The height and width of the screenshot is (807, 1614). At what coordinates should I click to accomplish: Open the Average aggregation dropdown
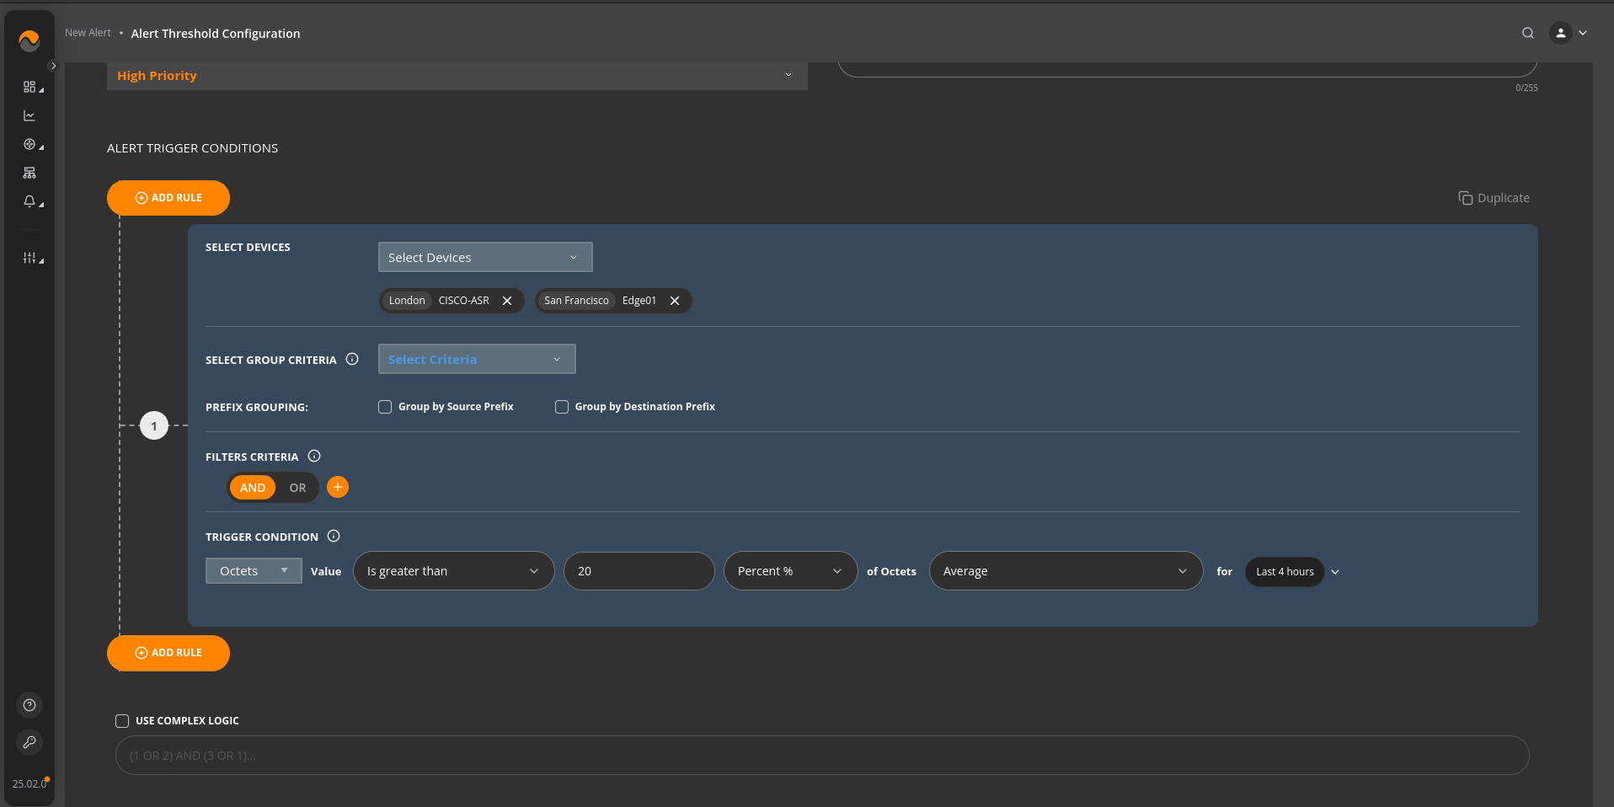point(1066,571)
